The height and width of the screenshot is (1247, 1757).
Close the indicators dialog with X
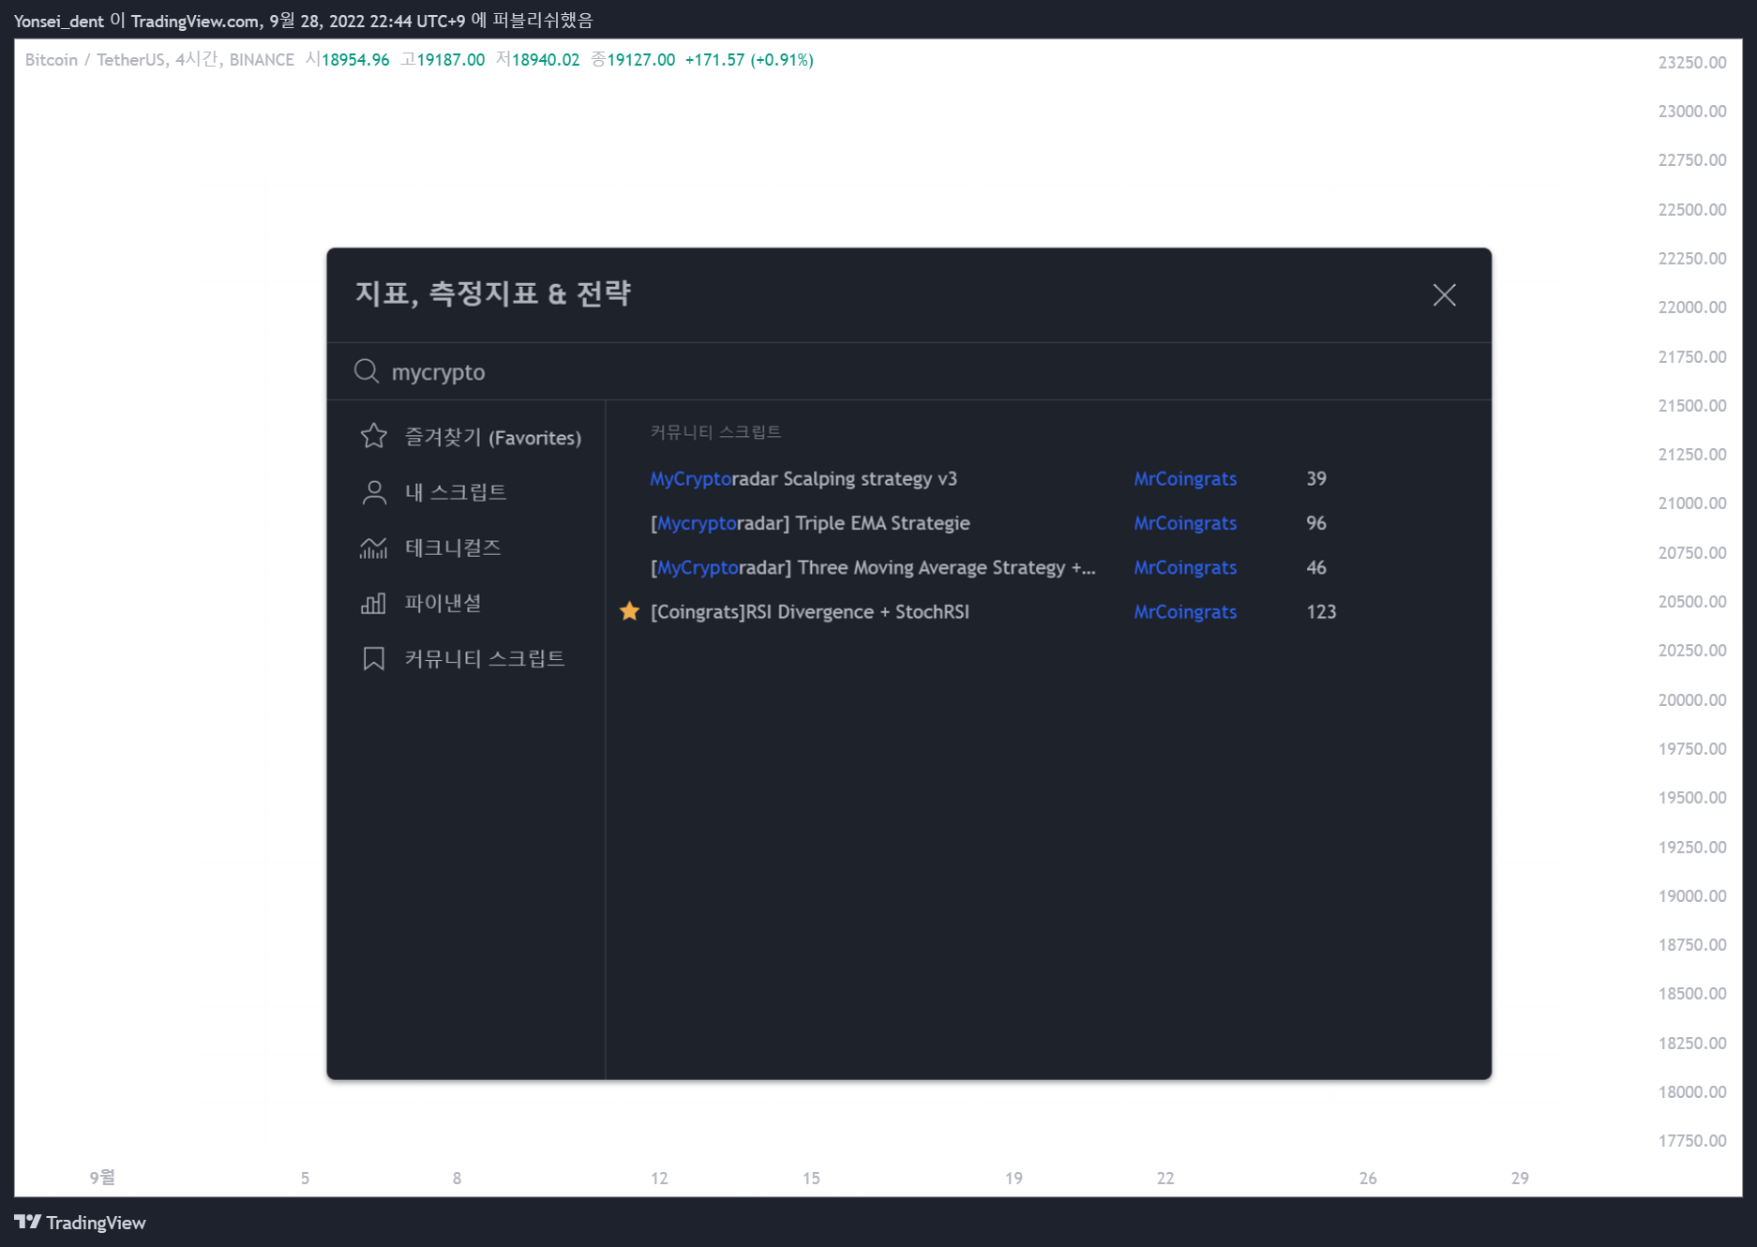[1444, 295]
